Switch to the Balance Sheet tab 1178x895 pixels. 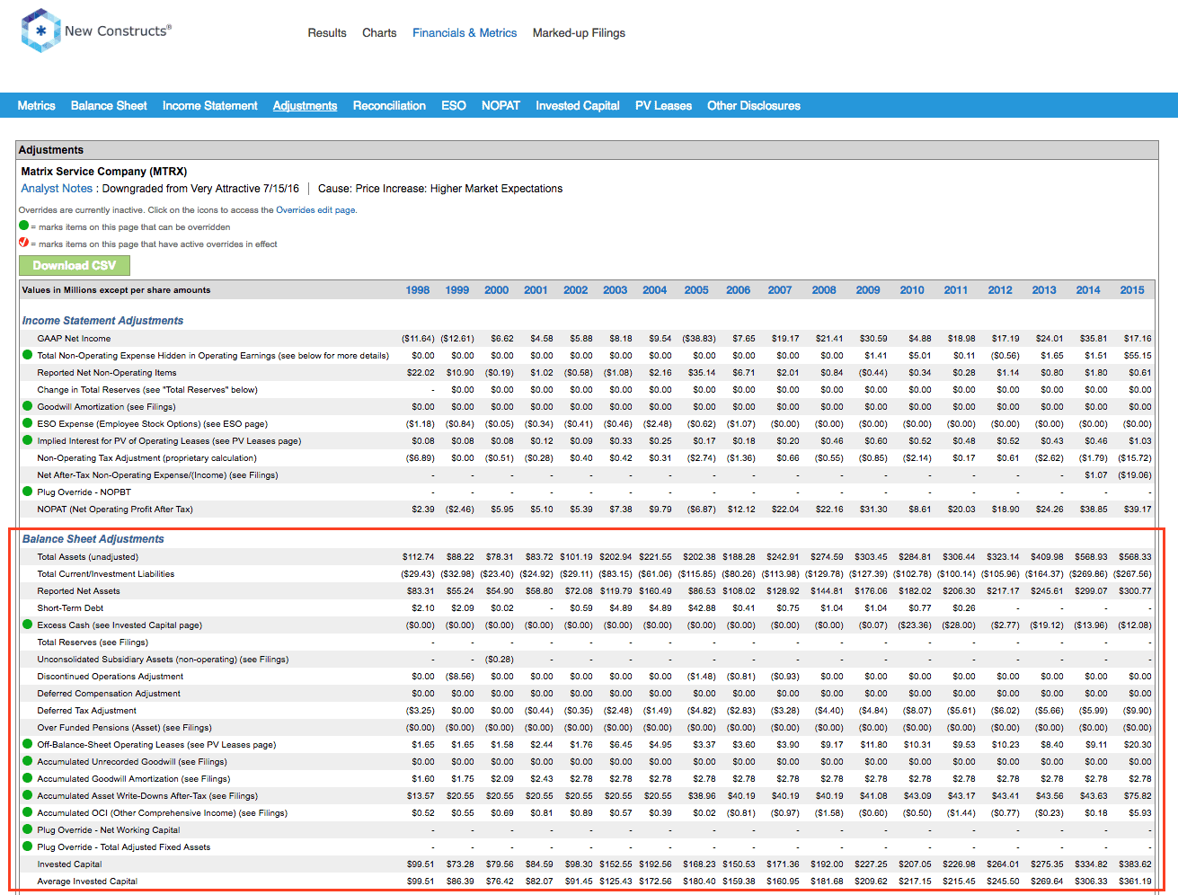(x=109, y=105)
